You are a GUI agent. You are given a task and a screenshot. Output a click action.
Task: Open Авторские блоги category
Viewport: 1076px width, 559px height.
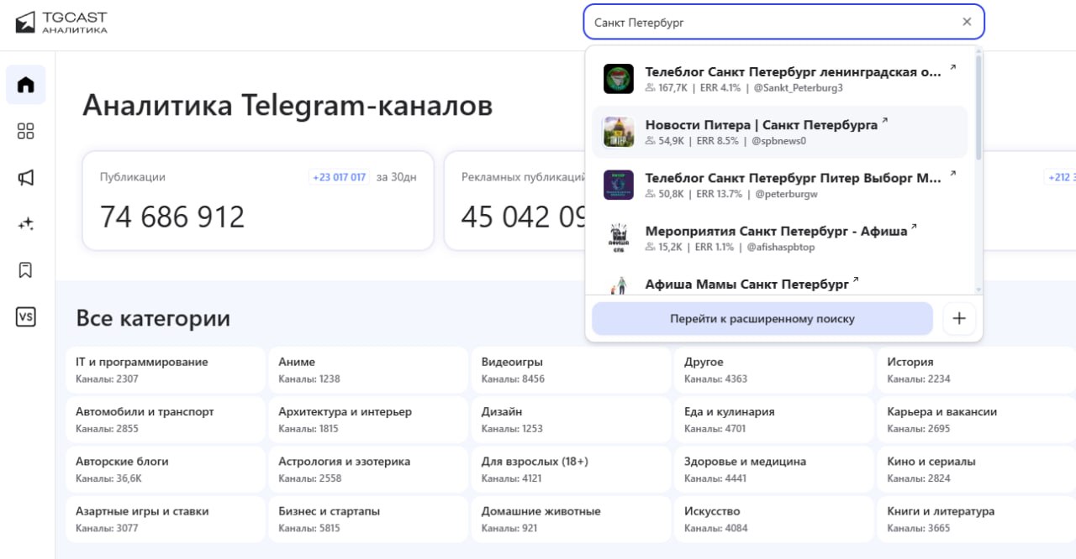165,469
